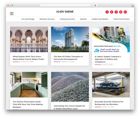Click the date August 10, 2026
140x118 pixels.
(68, 62)
